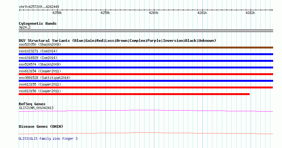The image size is (282, 148).
Task: Click the blue nsv524574 gain bar
Action: point(146,68)
